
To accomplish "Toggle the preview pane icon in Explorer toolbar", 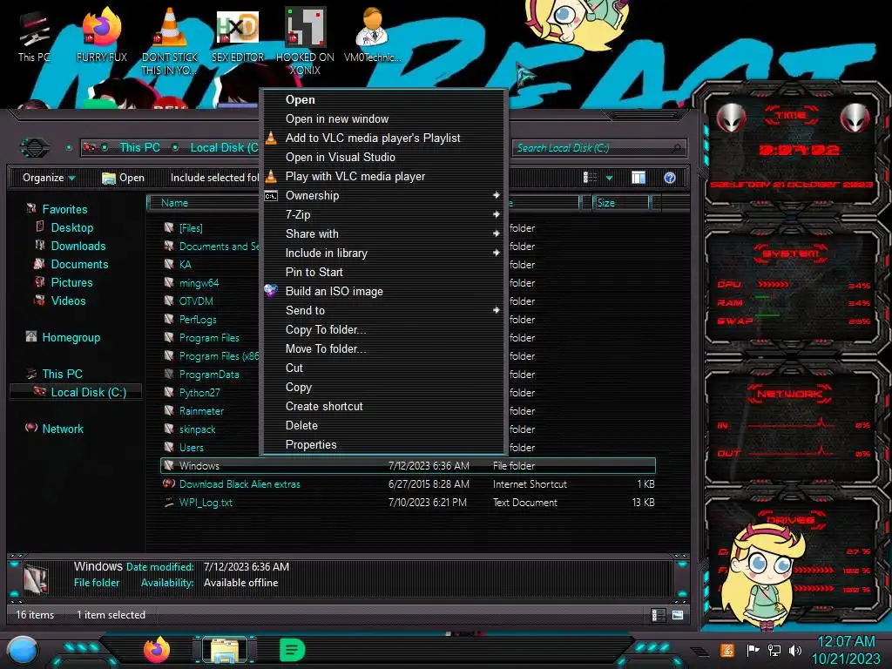I will coord(639,178).
